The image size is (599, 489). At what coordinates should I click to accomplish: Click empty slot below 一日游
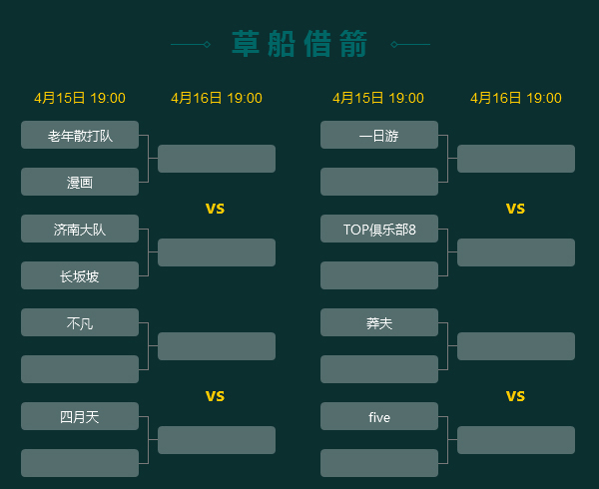tap(379, 182)
